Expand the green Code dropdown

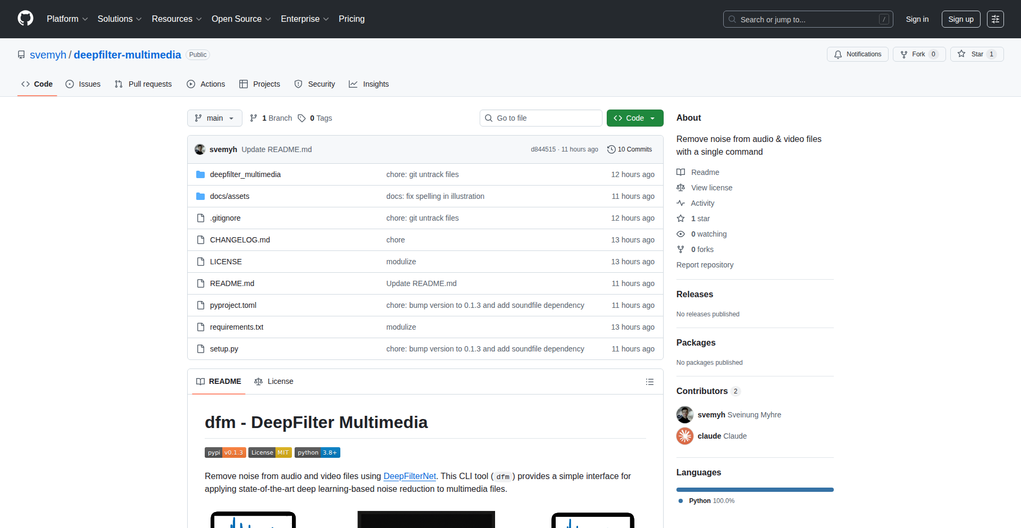[x=635, y=118]
